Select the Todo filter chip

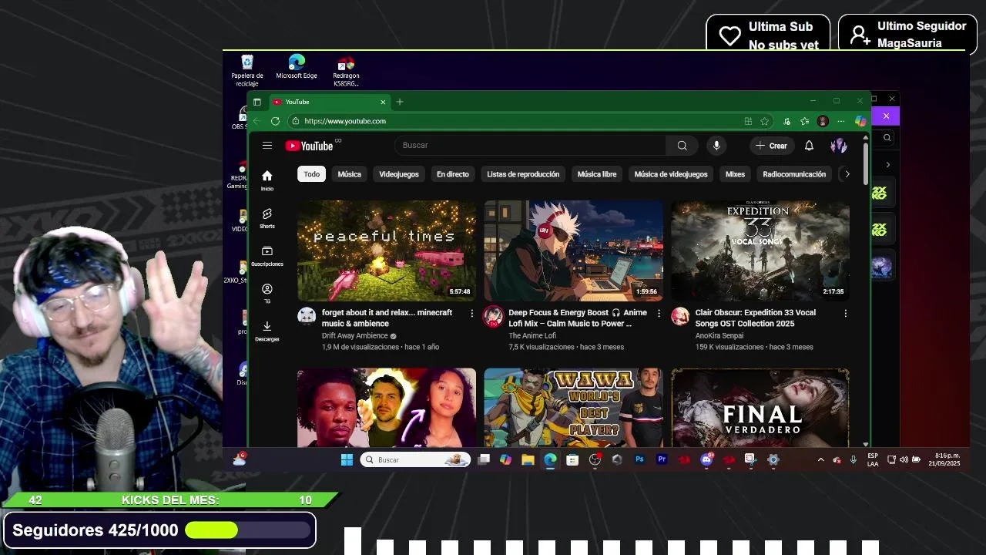click(x=311, y=174)
